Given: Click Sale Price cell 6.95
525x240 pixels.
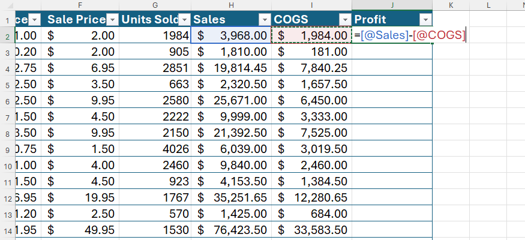Looking at the screenshot, I should coord(80,68).
